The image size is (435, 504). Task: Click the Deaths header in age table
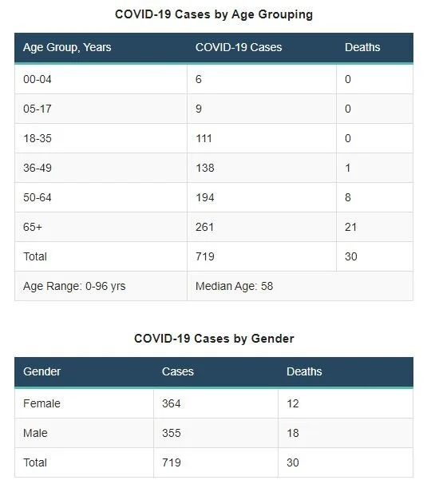coord(362,47)
